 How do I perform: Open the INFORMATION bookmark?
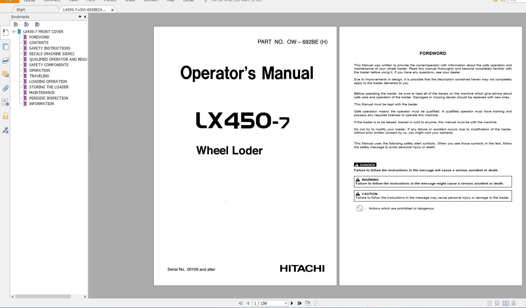click(41, 103)
